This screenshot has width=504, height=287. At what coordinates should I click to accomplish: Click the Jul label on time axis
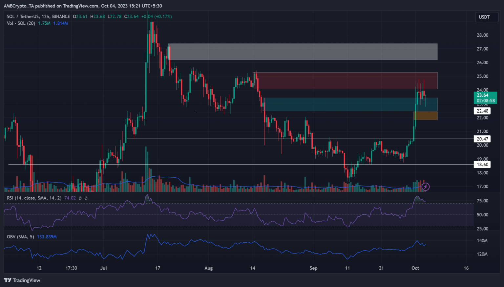tap(103, 268)
